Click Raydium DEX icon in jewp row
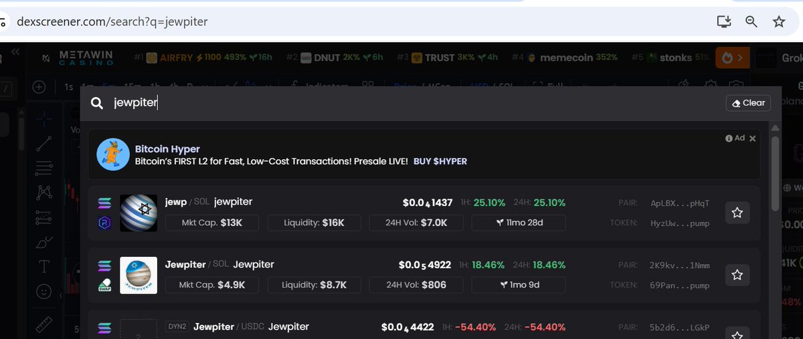Screen dimensions: 803x339 (104, 223)
